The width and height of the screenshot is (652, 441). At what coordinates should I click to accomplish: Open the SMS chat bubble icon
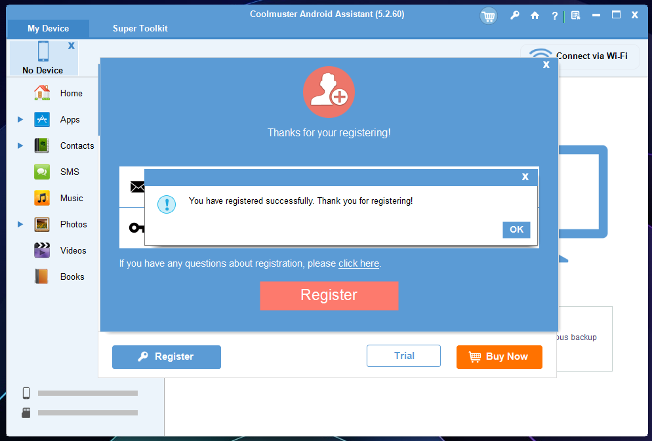[x=42, y=172]
